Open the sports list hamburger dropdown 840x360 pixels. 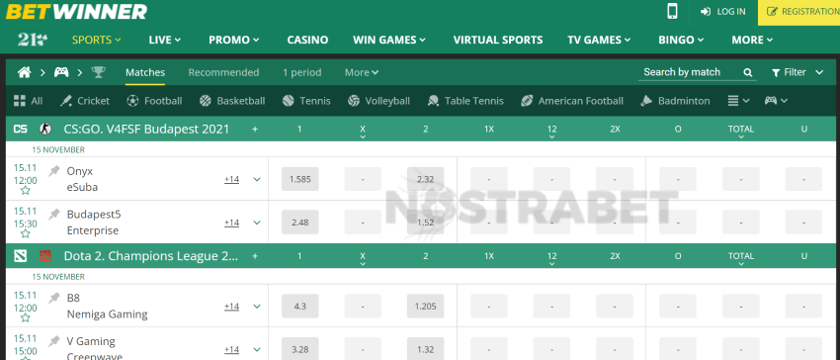[x=739, y=101]
